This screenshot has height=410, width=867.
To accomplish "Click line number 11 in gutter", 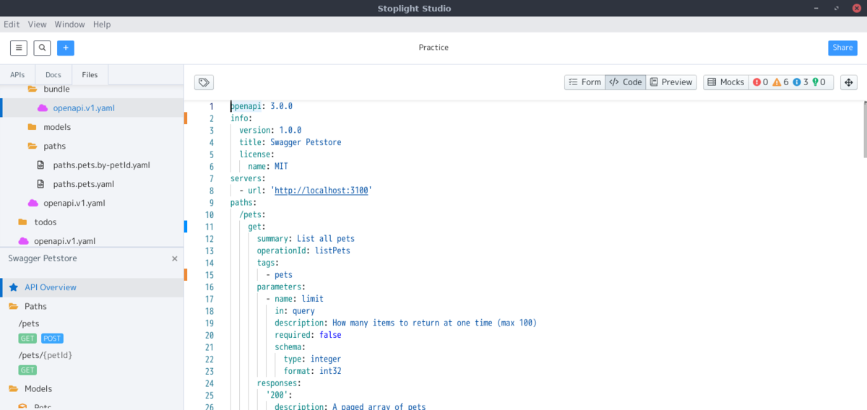I will pos(210,227).
